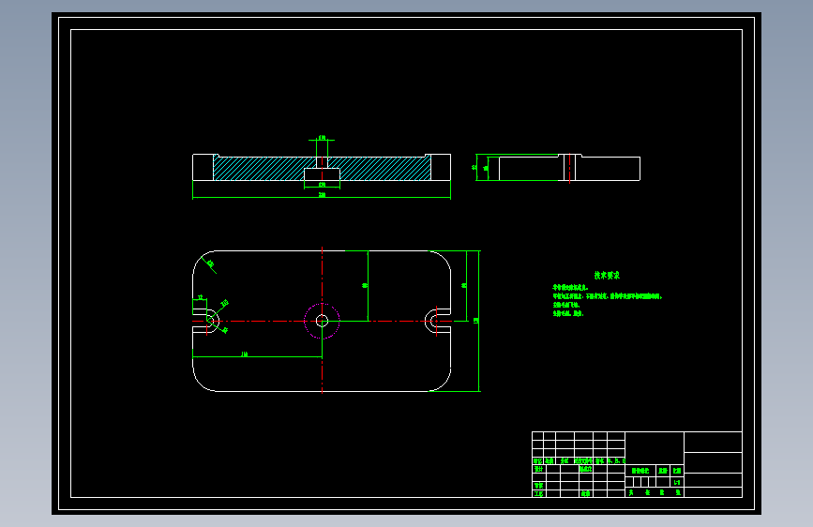
Task: Click the counterbore rectangle in section view
Action: pyautogui.click(x=322, y=174)
